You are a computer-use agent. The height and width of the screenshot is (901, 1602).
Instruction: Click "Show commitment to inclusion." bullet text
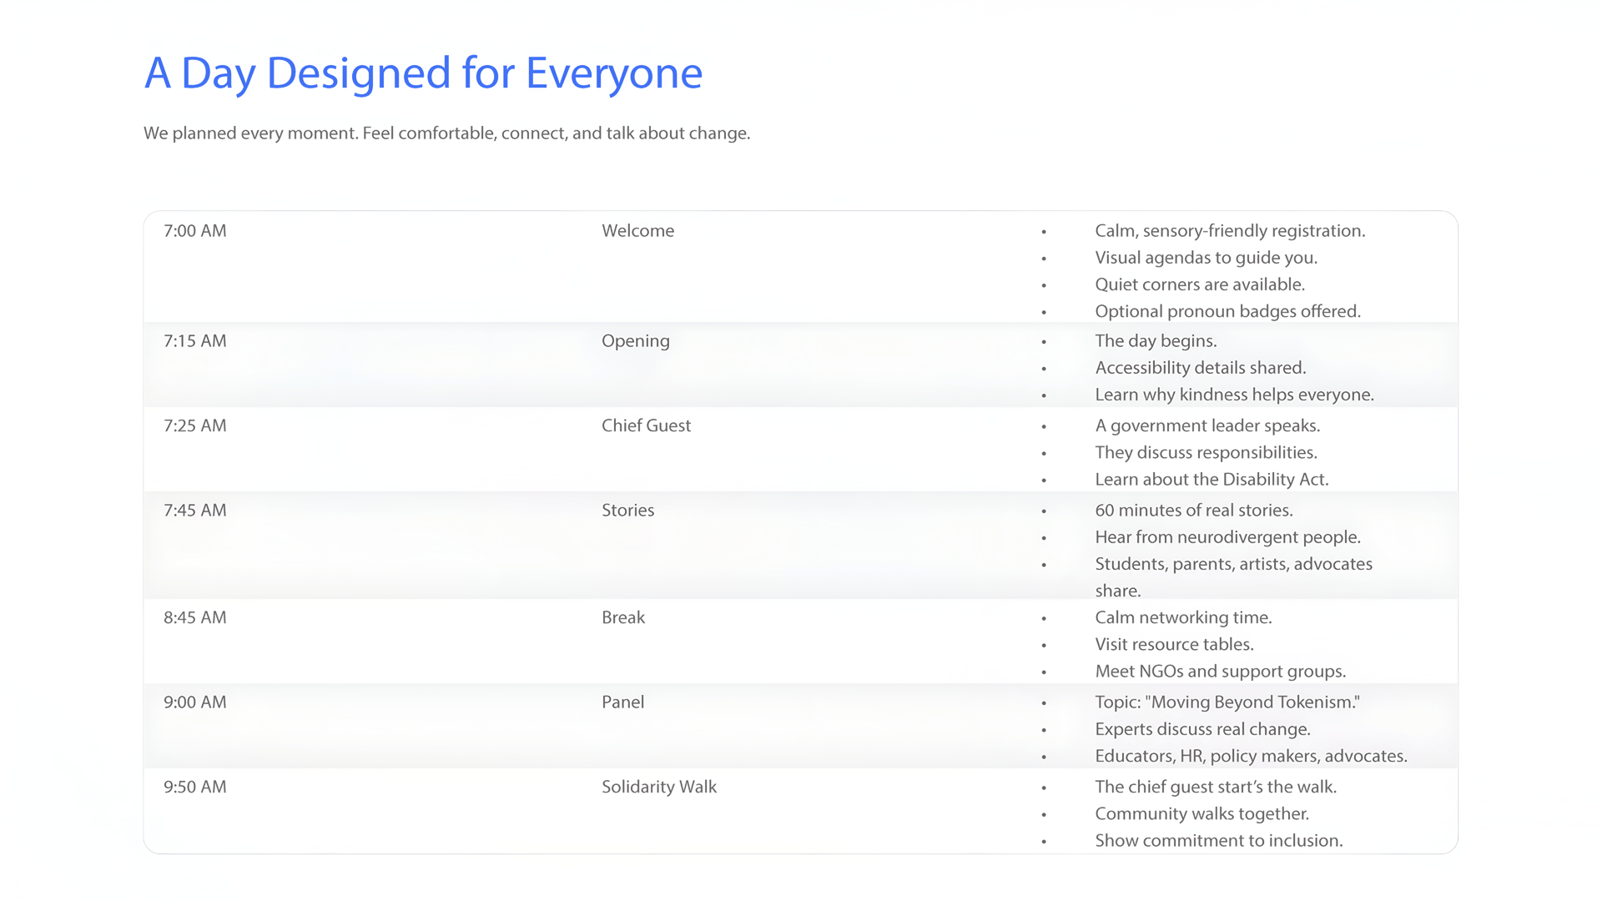pyautogui.click(x=1218, y=841)
